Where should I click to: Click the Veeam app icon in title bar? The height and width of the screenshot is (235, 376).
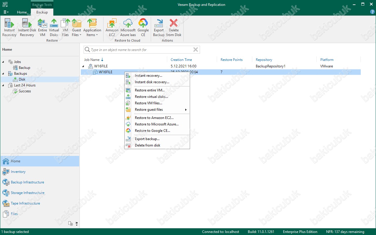pos(5,4)
